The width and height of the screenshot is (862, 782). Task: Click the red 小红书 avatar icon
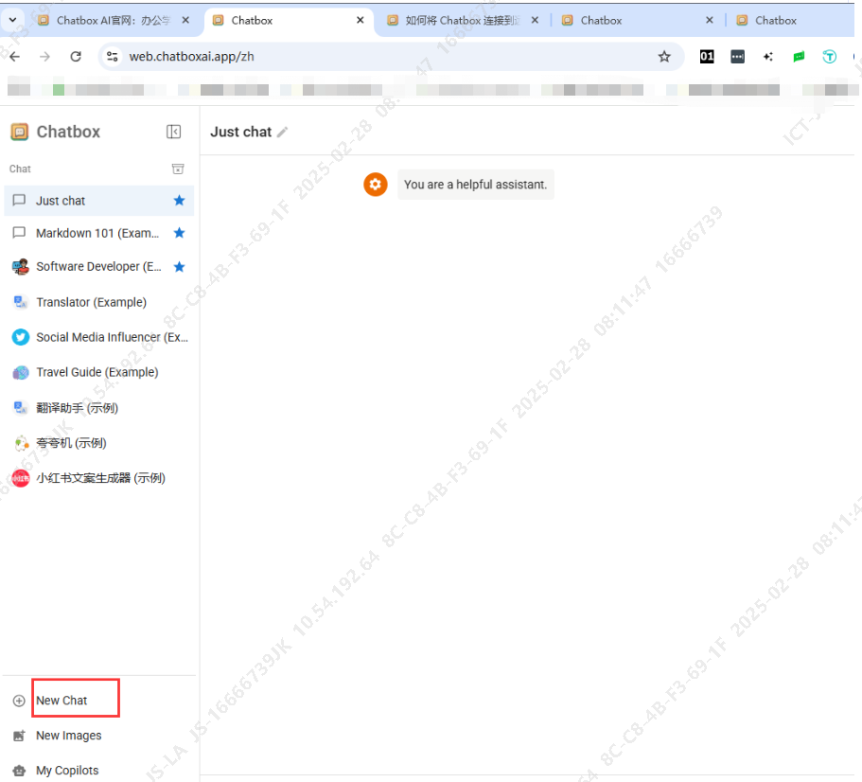(20, 478)
